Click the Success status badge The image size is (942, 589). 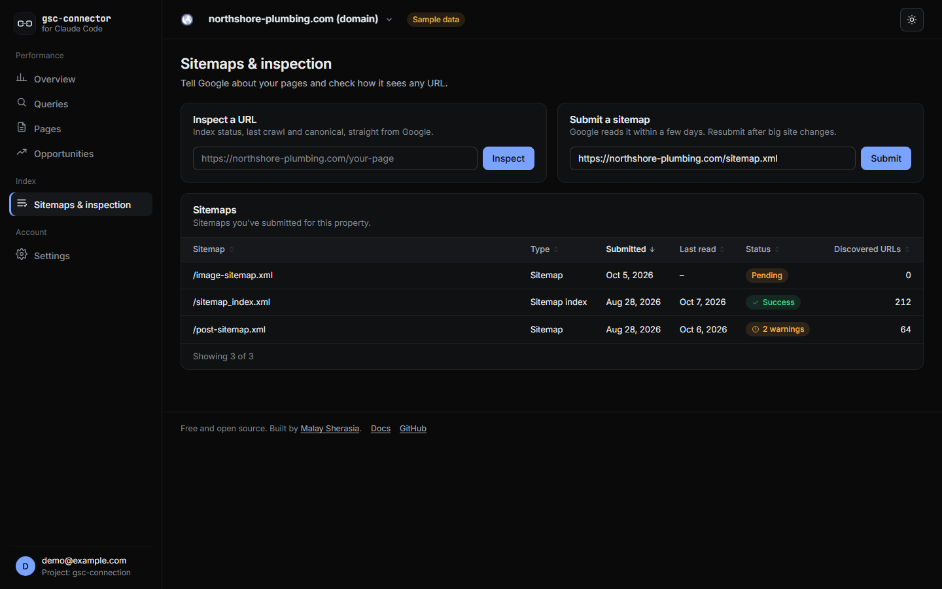[x=773, y=302]
